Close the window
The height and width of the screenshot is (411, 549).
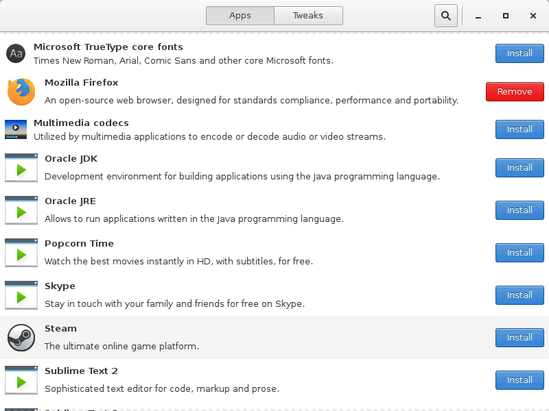533,16
